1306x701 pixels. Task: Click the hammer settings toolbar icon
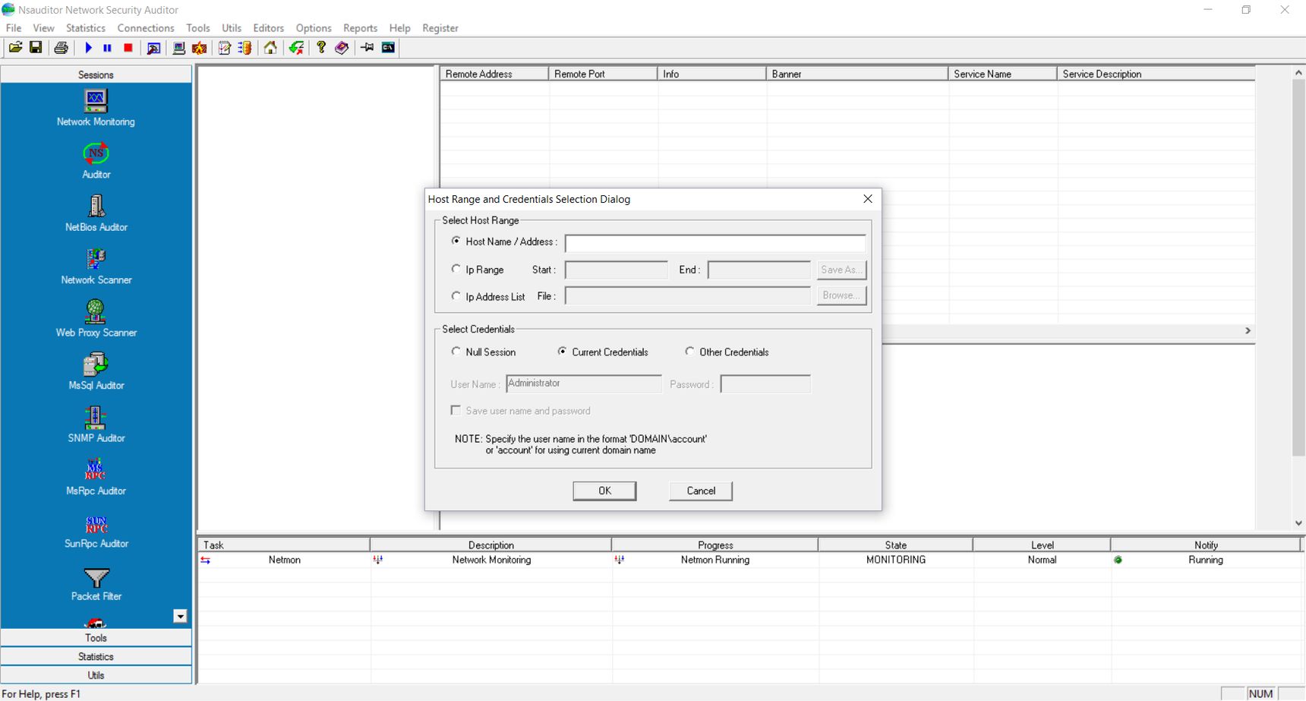pyautogui.click(x=153, y=48)
